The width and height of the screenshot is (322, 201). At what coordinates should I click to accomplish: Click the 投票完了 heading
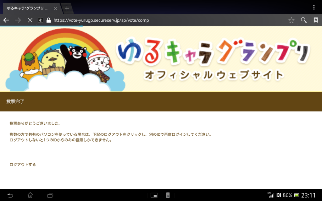pos(15,101)
